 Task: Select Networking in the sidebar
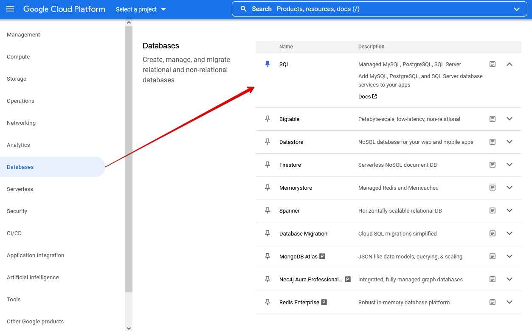tap(21, 123)
